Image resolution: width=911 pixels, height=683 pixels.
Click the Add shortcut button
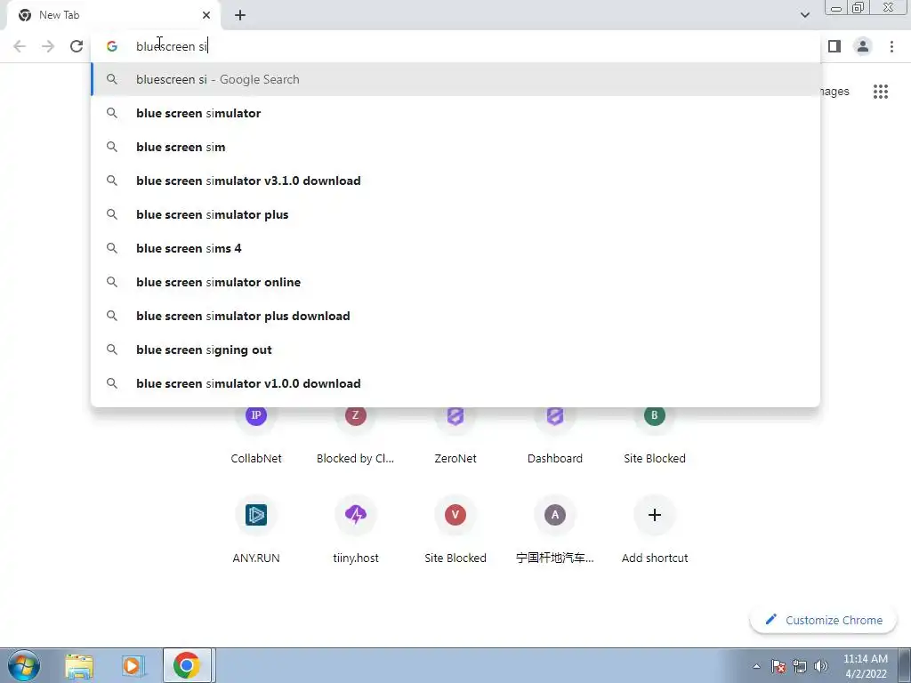pos(655,530)
